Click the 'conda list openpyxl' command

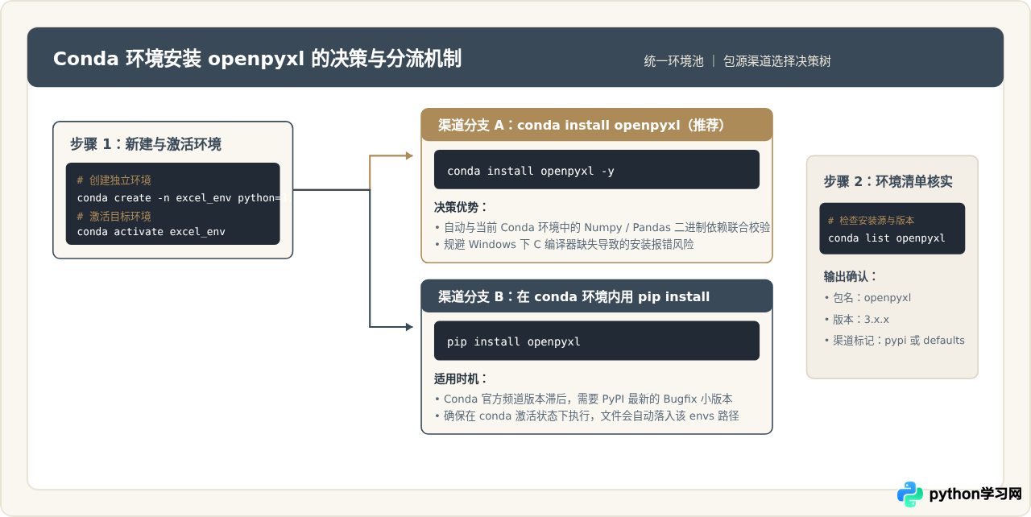pos(887,238)
